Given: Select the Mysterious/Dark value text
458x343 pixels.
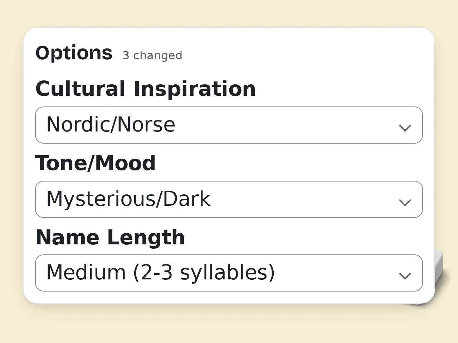Looking at the screenshot, I should coord(128,199).
